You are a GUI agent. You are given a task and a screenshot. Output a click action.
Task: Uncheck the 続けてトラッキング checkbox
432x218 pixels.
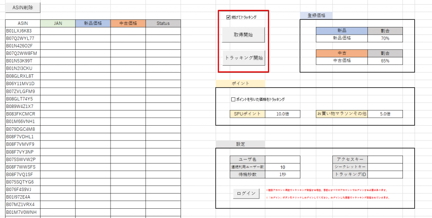point(228,17)
